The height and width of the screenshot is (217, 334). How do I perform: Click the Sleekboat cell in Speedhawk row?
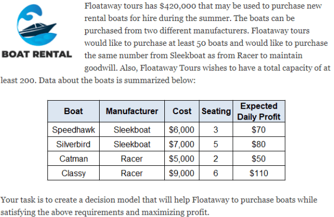[132, 130]
